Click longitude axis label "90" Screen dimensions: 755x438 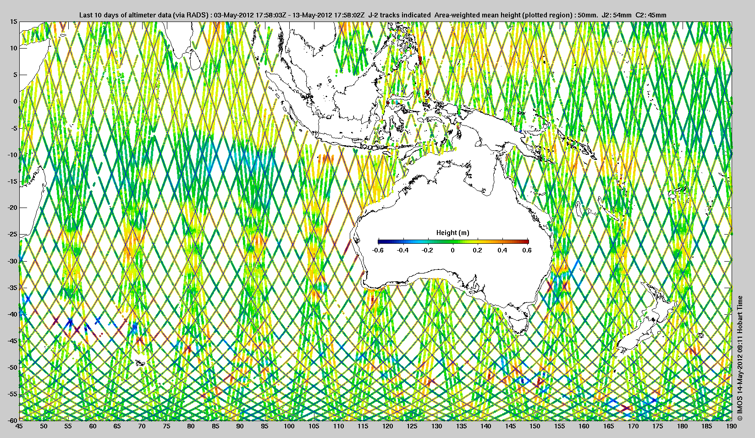click(240, 426)
